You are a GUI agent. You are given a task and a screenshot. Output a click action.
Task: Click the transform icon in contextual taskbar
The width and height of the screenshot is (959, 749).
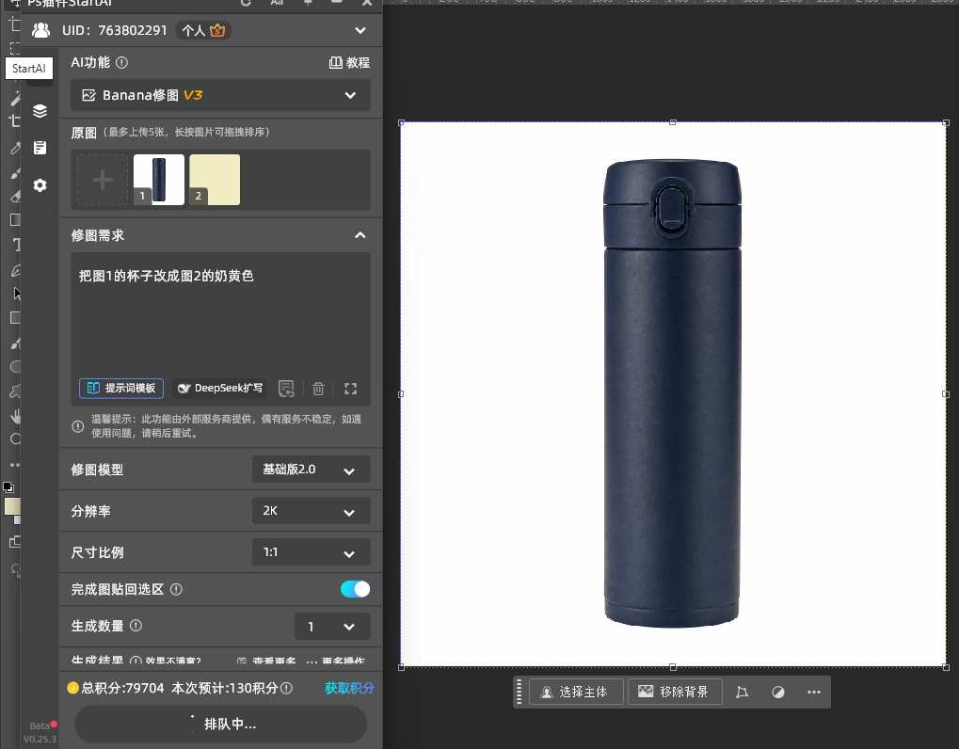click(x=742, y=693)
